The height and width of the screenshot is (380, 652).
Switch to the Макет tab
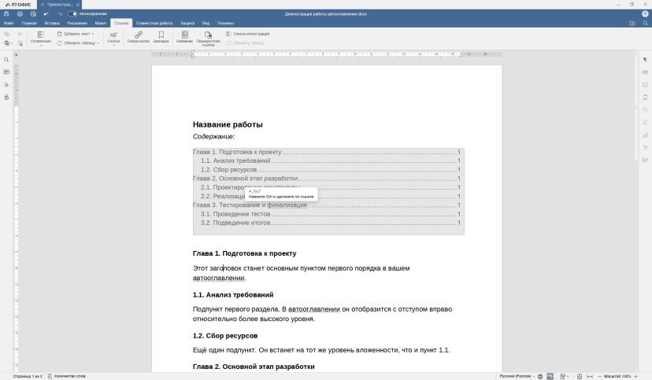(100, 24)
